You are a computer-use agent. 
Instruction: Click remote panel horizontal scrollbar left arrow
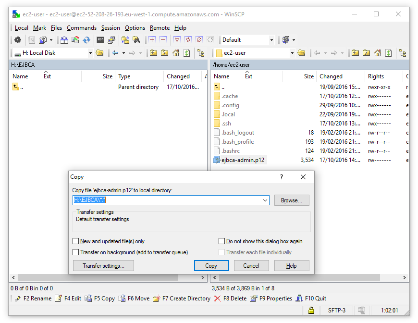click(215, 278)
